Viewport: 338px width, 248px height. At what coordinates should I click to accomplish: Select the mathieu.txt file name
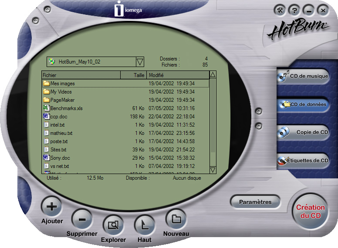[61, 133]
